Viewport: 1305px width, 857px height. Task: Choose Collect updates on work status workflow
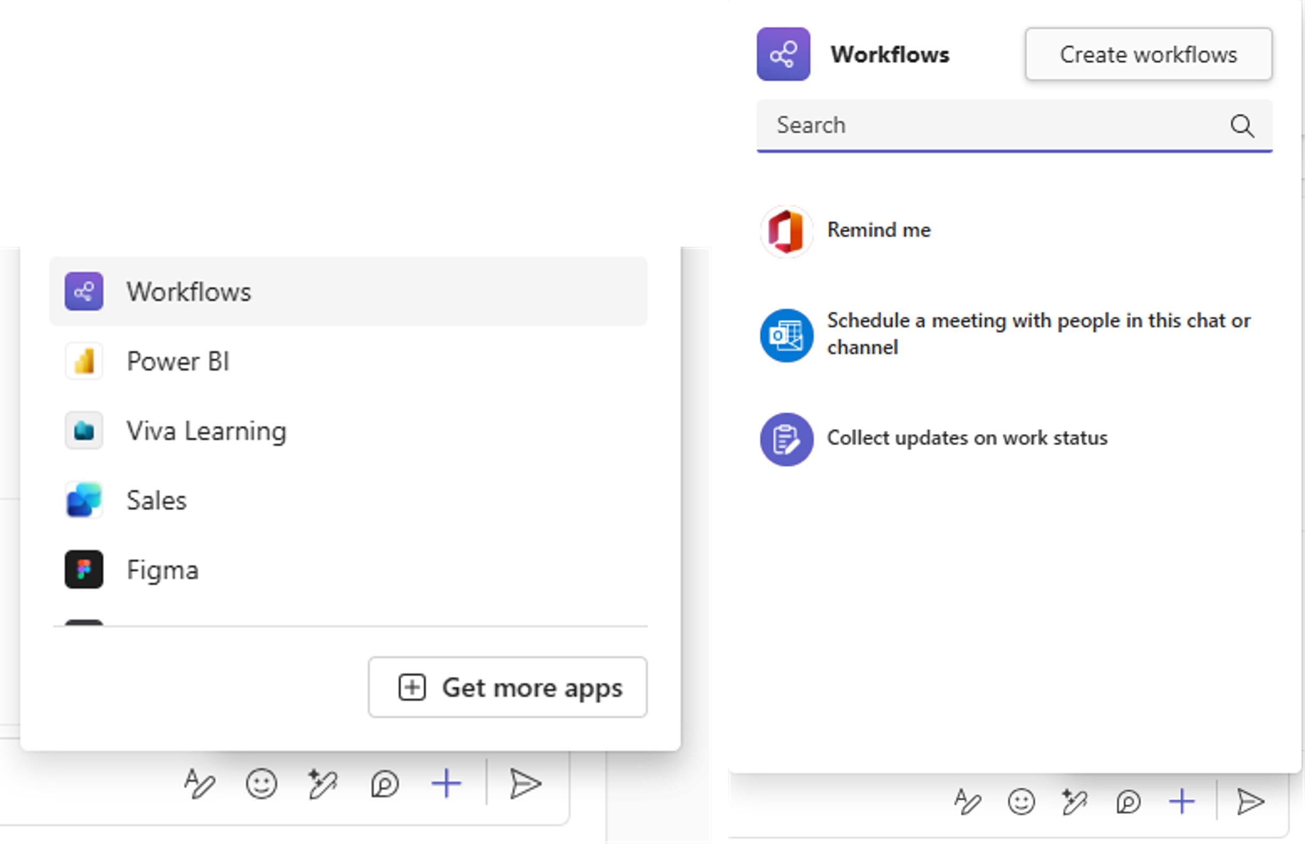click(x=966, y=438)
